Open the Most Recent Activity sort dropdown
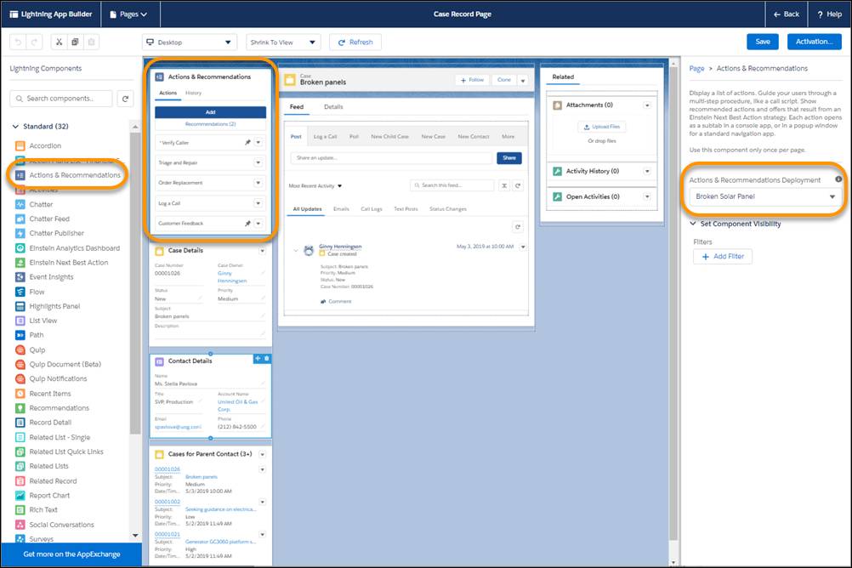This screenshot has height=568, width=852. (x=315, y=186)
